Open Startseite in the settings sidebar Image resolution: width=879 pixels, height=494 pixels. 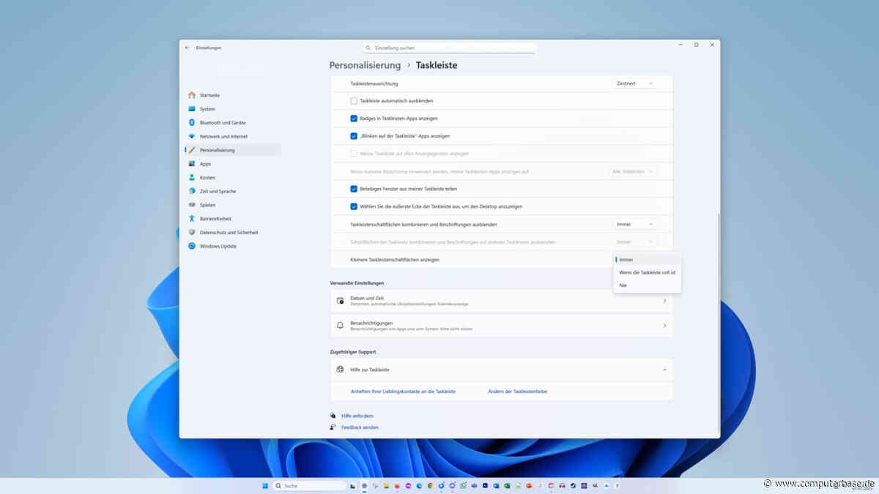point(232,95)
